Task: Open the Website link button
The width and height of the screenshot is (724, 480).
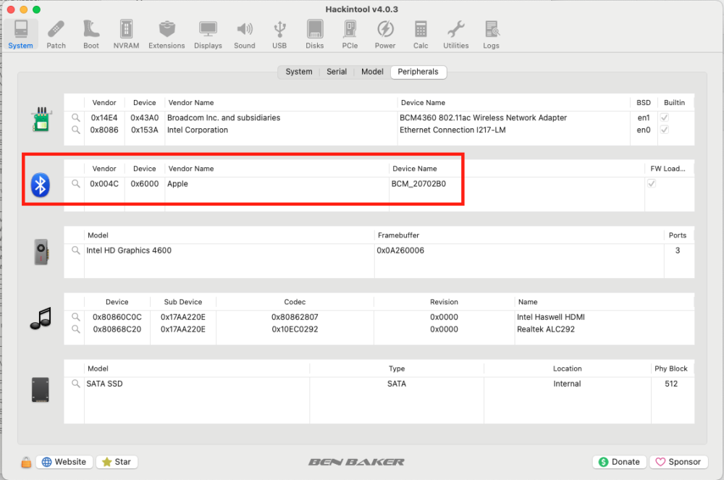Action: (x=64, y=462)
